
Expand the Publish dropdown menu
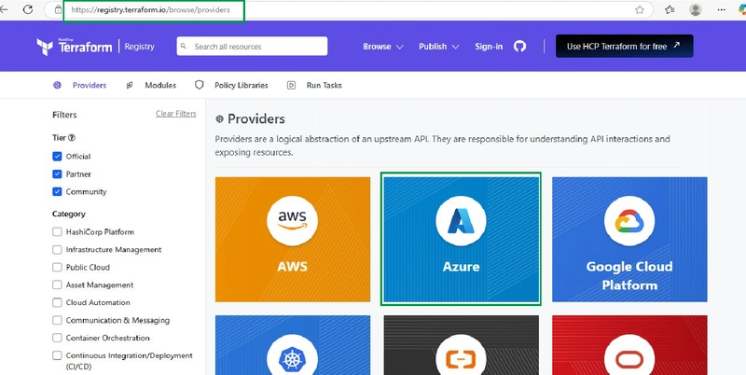click(x=438, y=47)
